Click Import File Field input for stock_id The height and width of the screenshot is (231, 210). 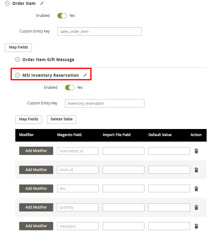click(x=123, y=170)
